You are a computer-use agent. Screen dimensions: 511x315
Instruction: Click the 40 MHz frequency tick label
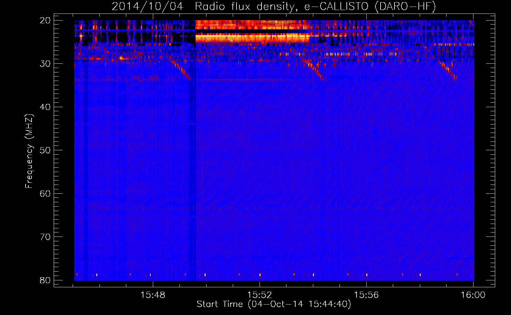(x=45, y=107)
